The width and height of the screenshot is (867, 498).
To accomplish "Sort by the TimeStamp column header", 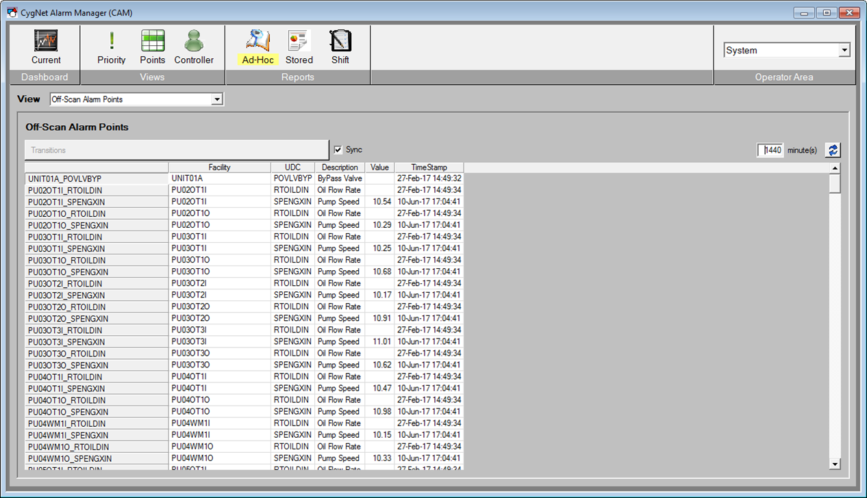I will click(429, 167).
